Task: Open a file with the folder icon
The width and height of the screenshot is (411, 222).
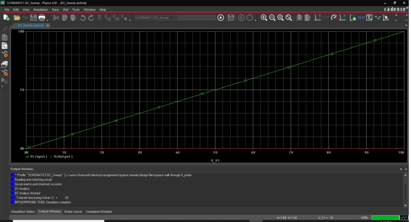Action: point(17,18)
